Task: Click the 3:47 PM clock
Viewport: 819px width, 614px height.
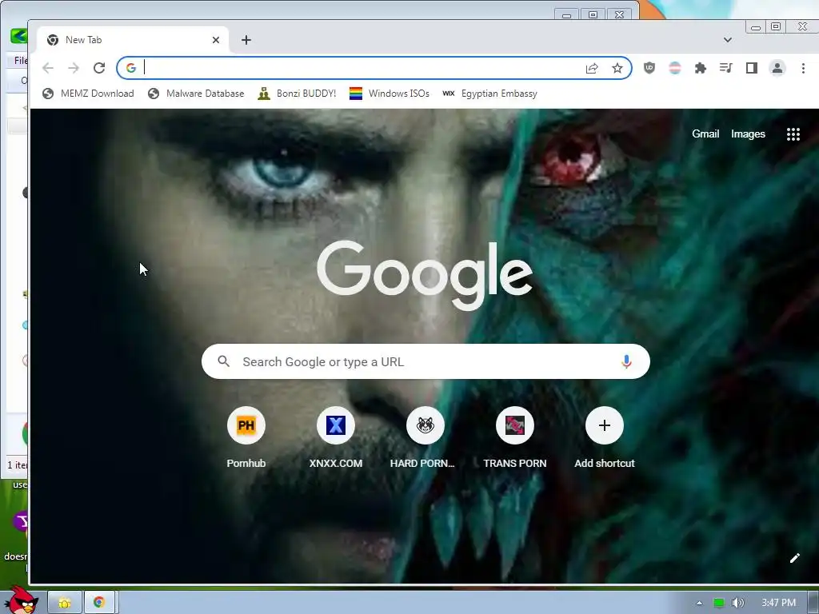Action: pyautogui.click(x=778, y=603)
